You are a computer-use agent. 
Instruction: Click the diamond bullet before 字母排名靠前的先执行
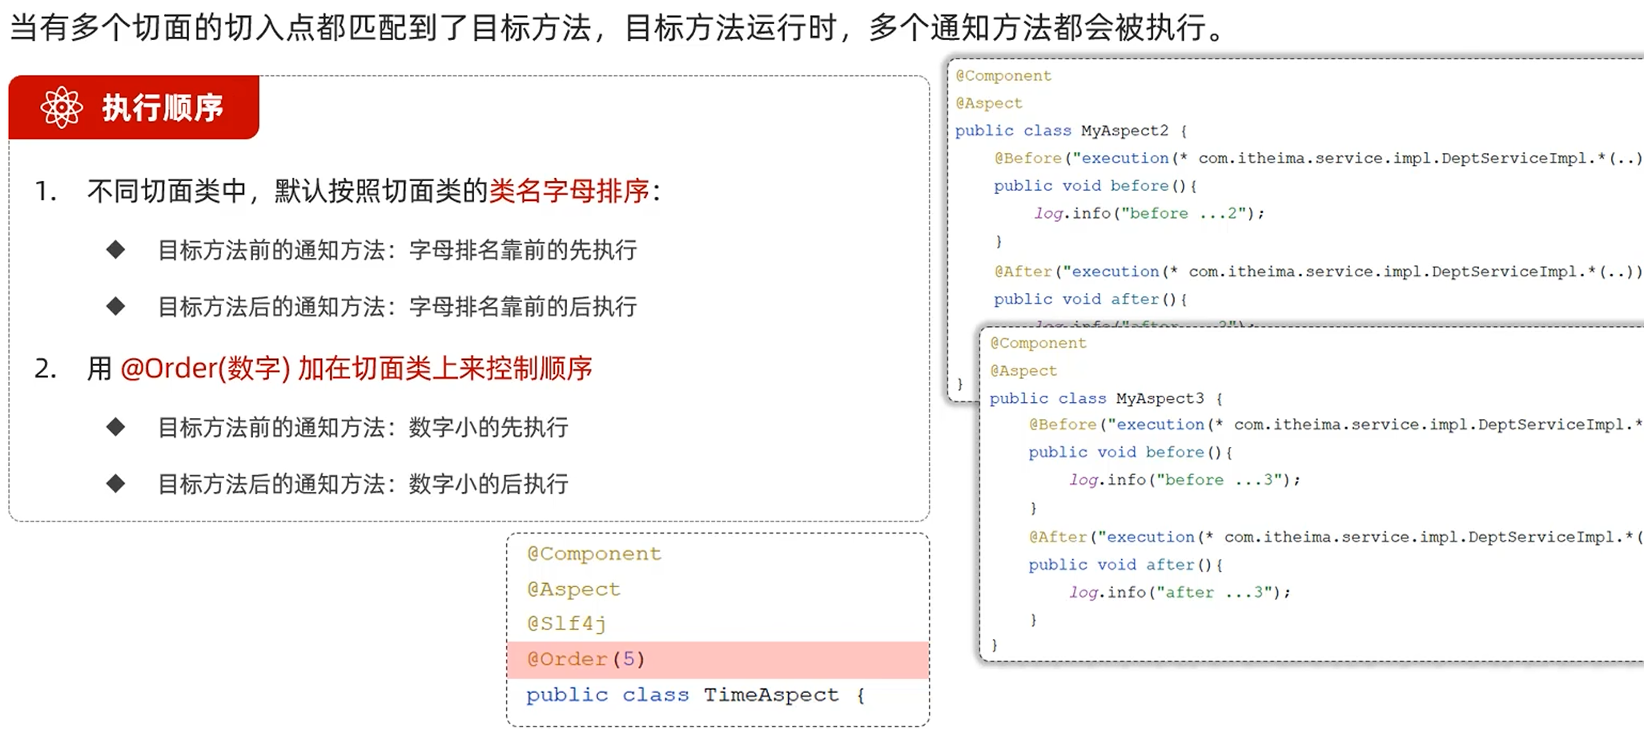(116, 250)
